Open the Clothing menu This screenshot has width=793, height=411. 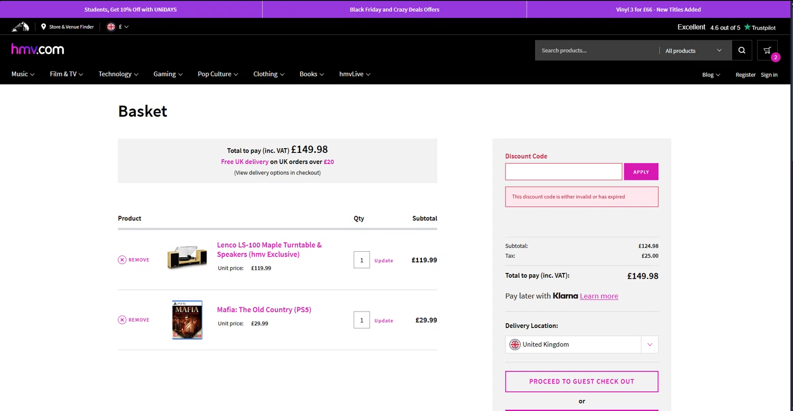(269, 74)
